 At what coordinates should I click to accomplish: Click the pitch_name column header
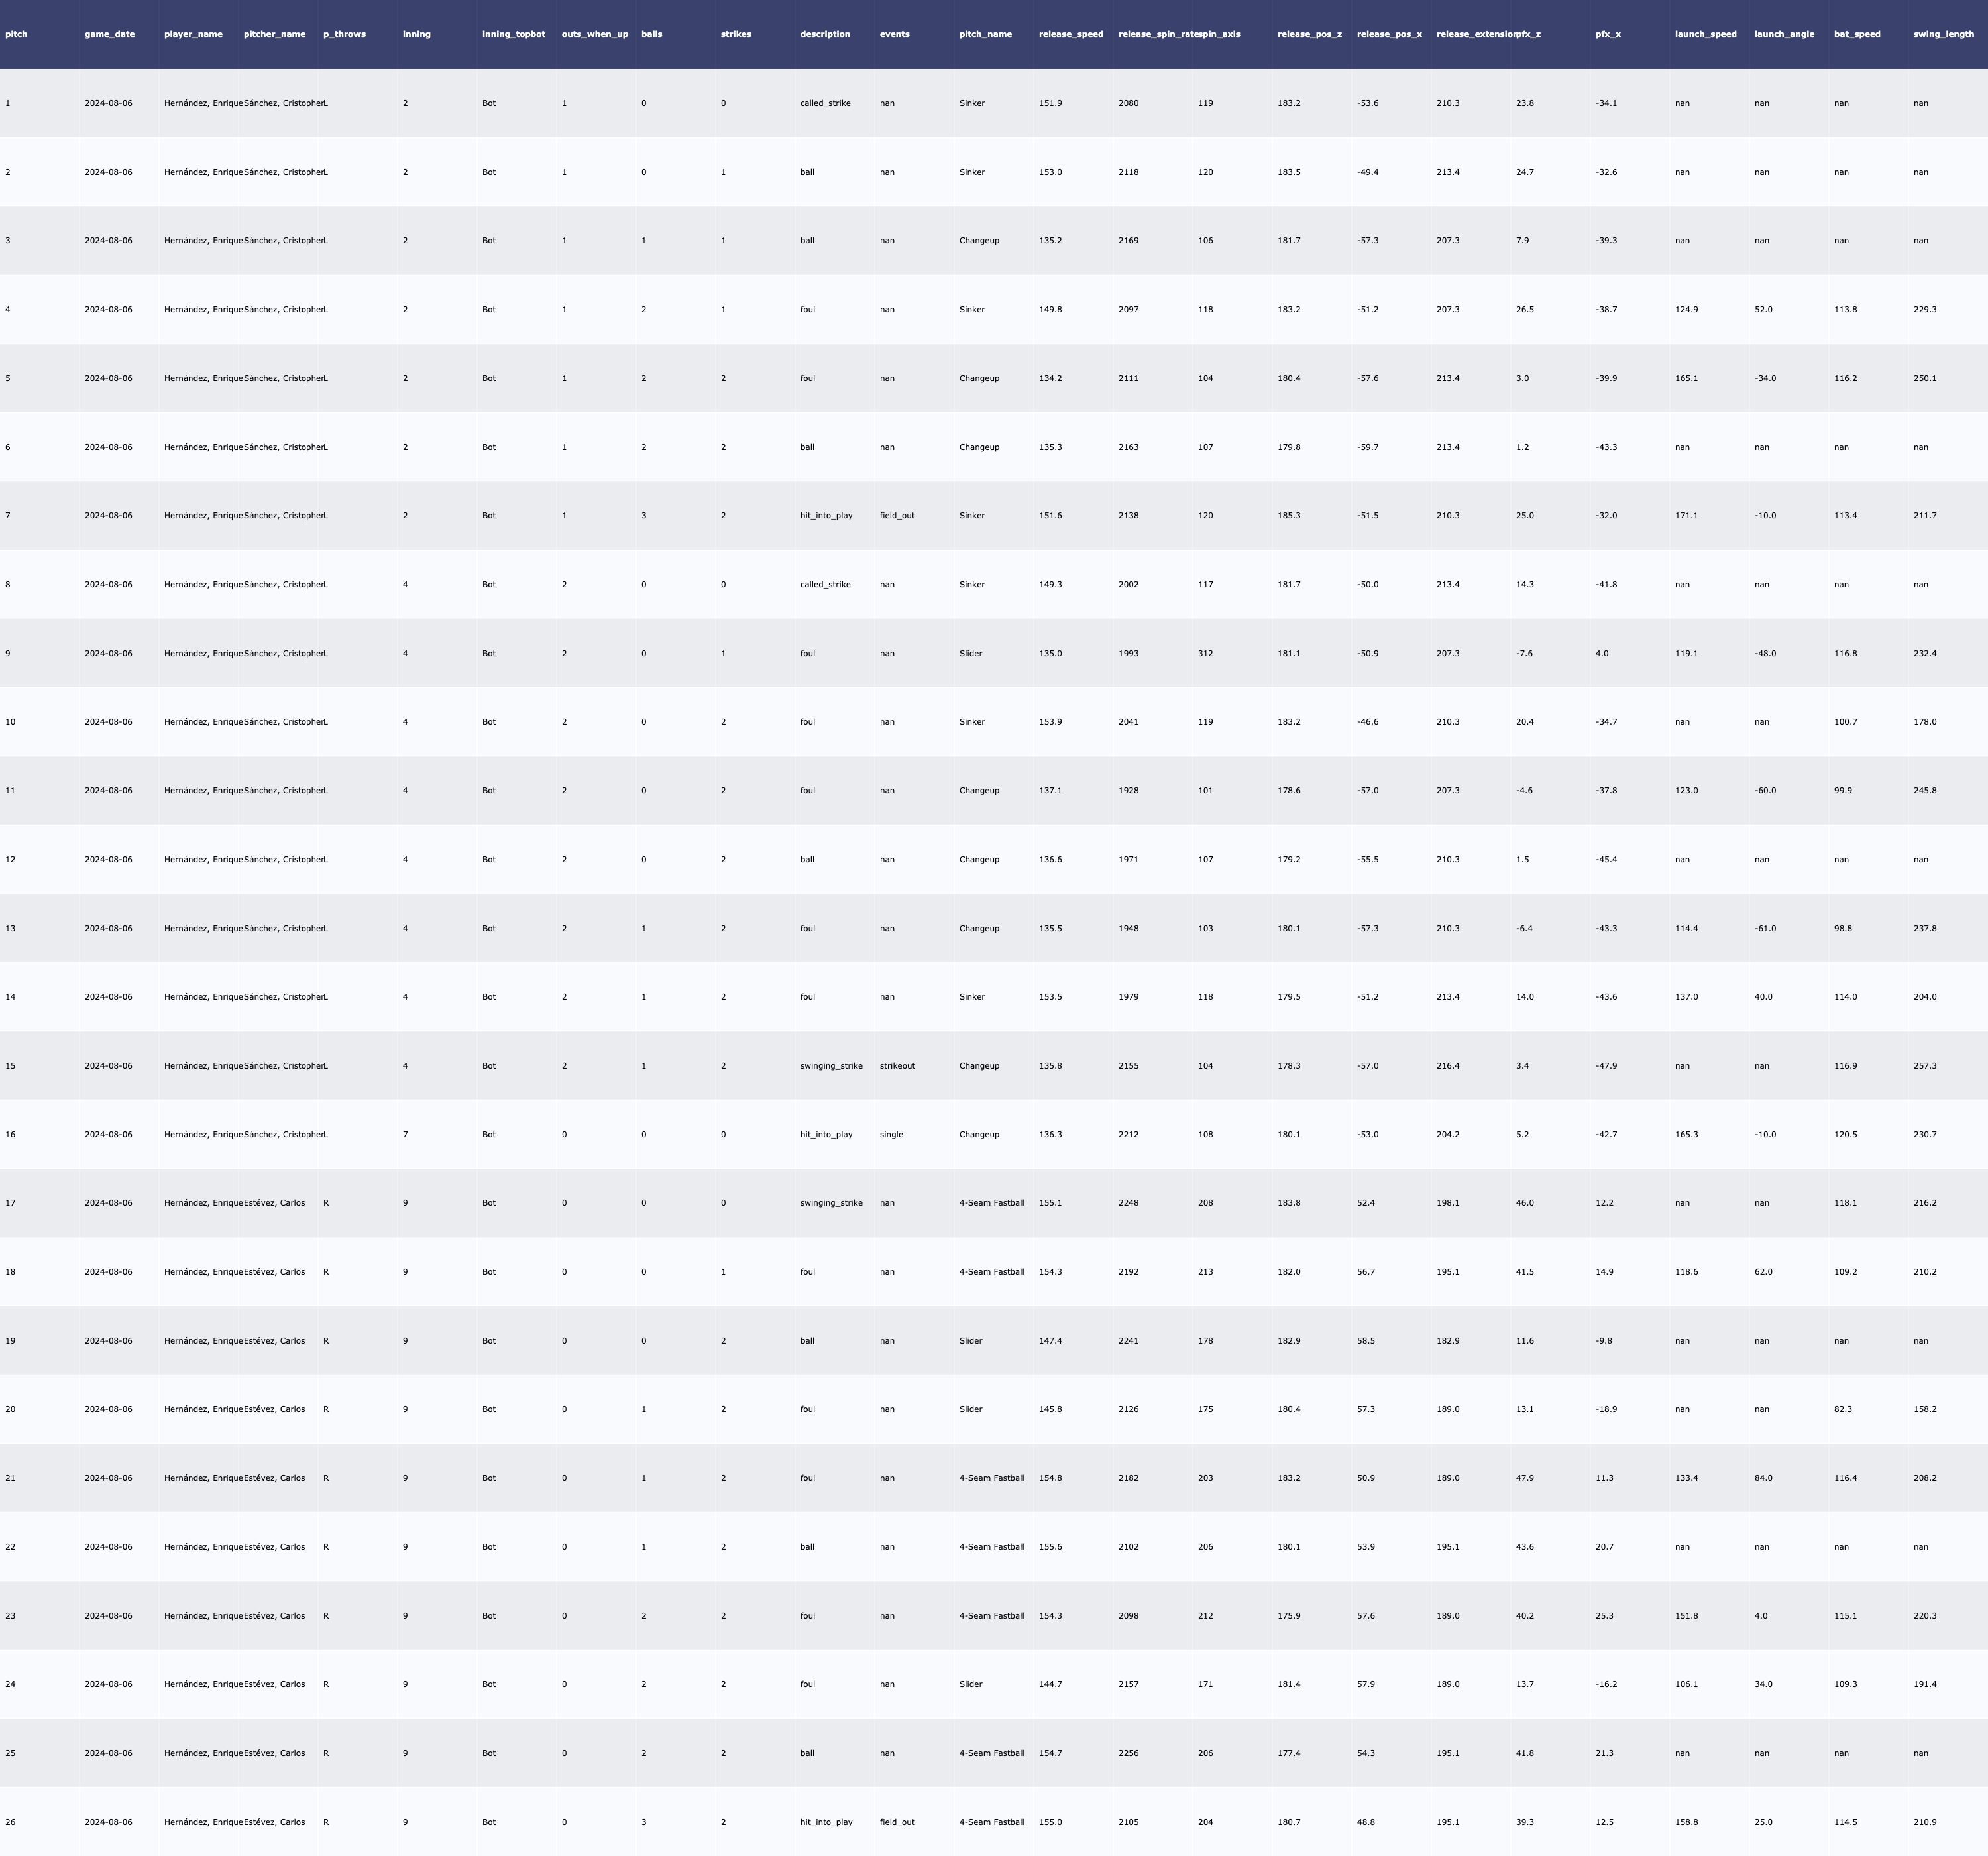(985, 34)
